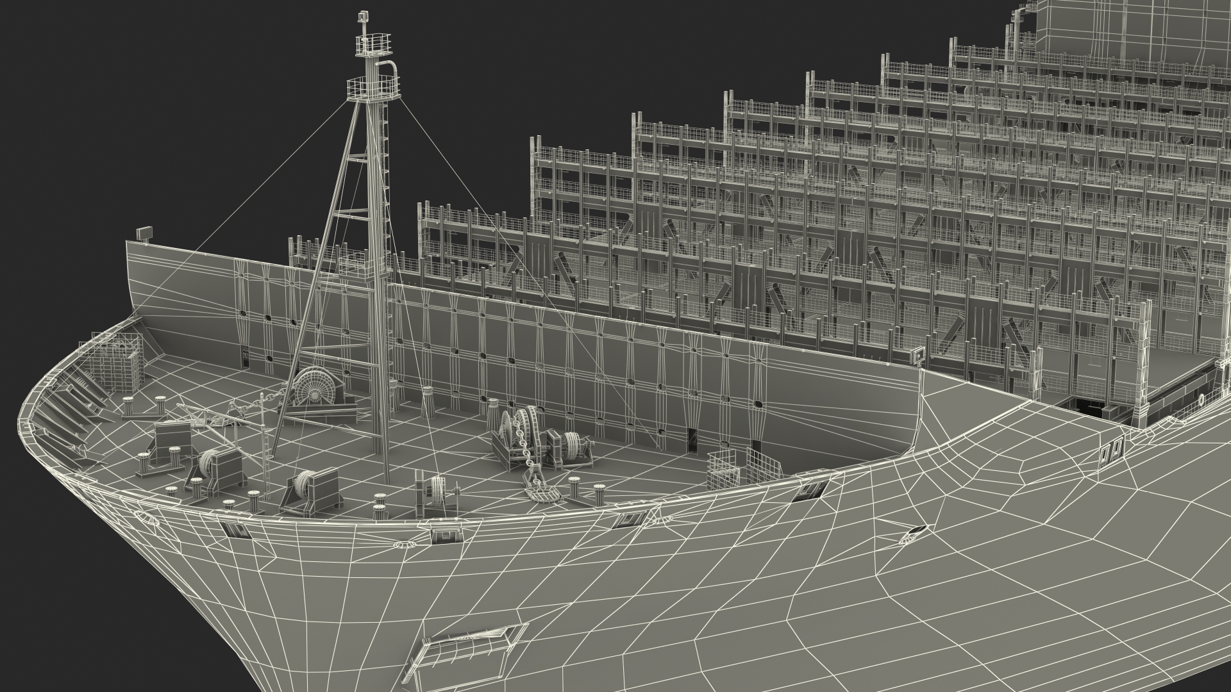Viewport: 1231px width, 692px height.
Task: Click the storage rack at bow tip
Action: (x=115, y=363)
